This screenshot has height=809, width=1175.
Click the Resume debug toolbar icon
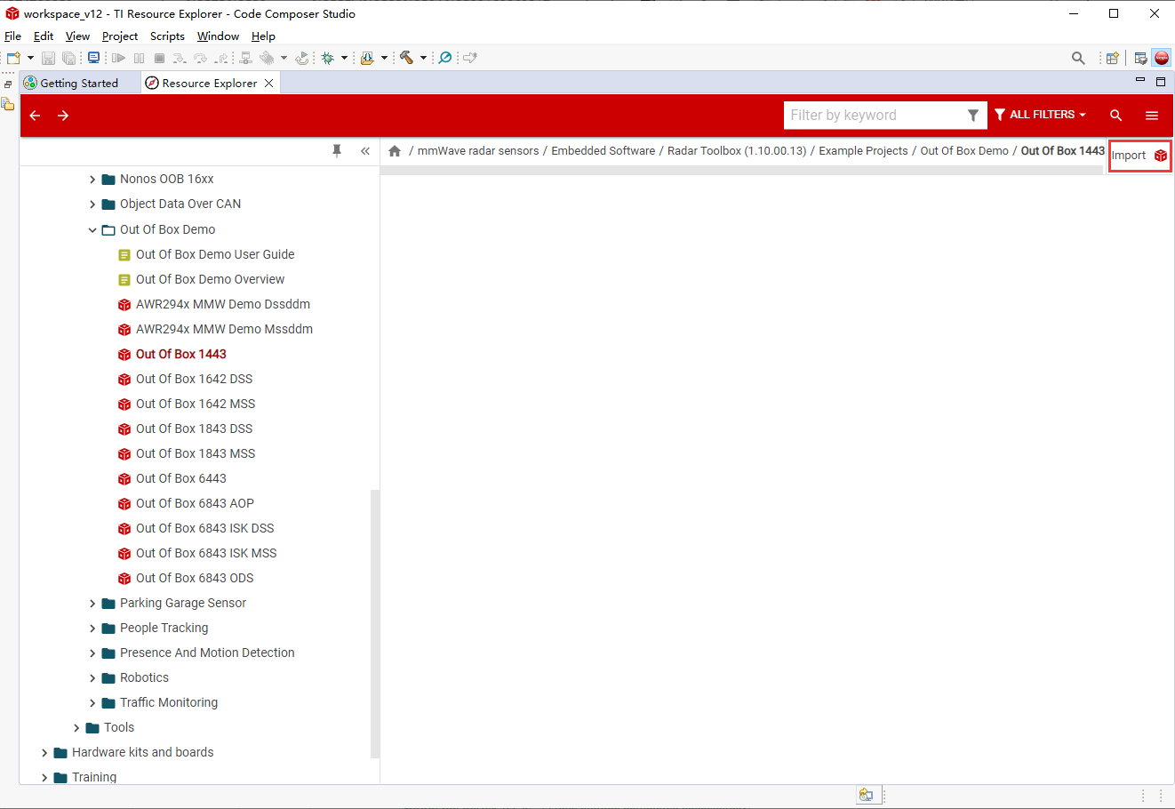(x=118, y=58)
